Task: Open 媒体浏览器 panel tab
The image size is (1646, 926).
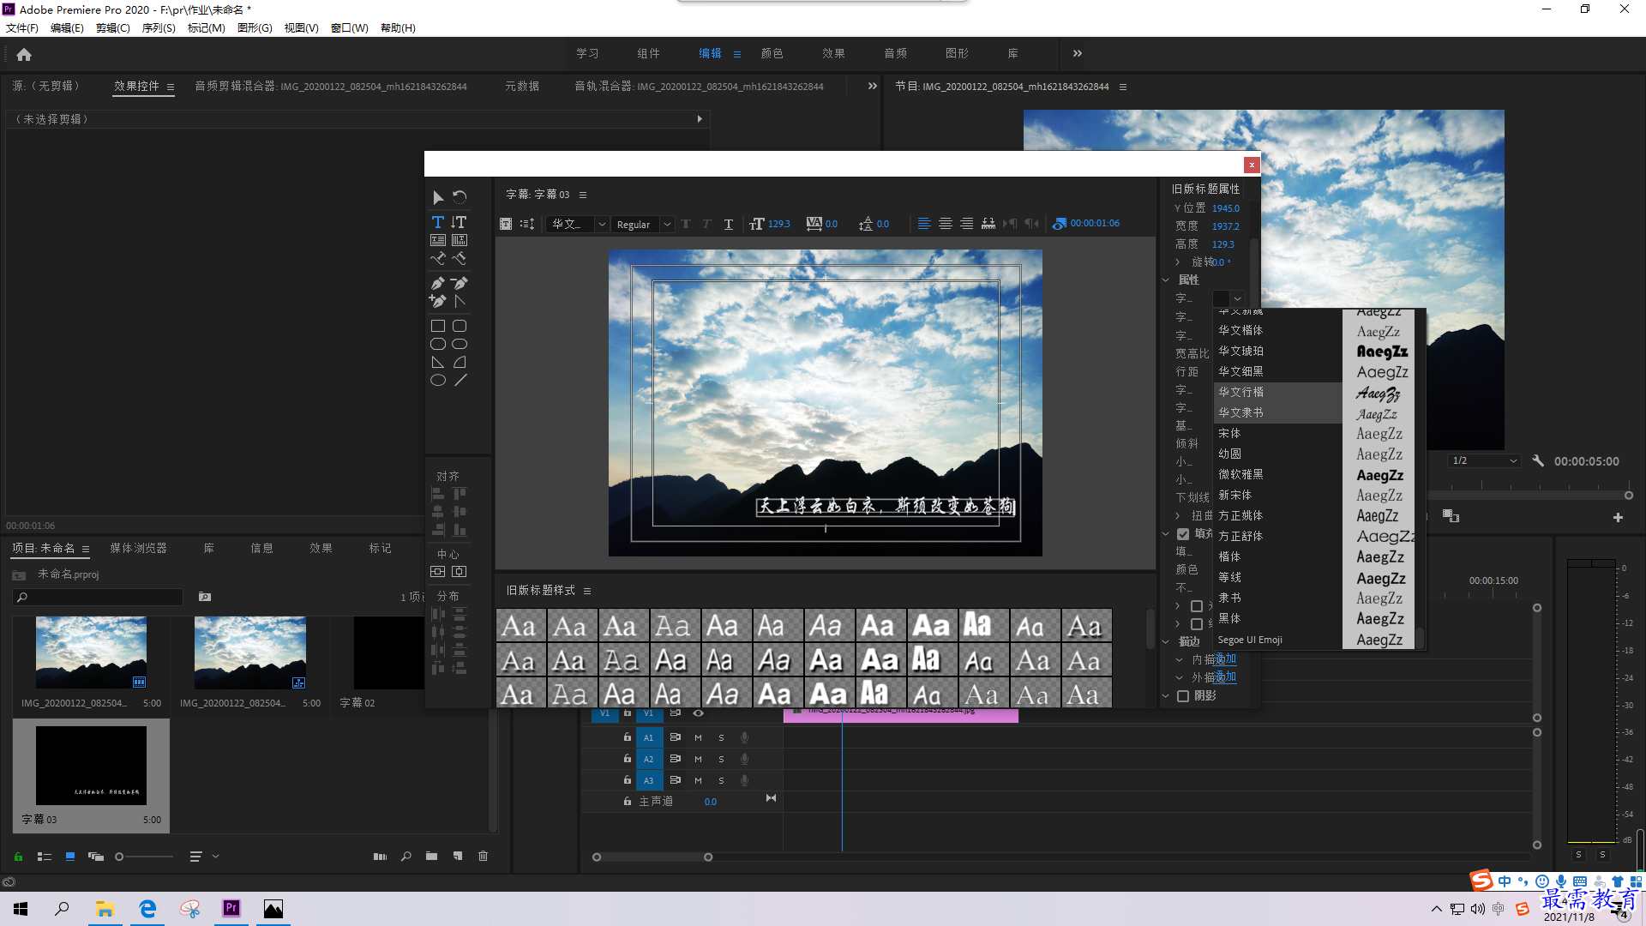Action: 139,548
